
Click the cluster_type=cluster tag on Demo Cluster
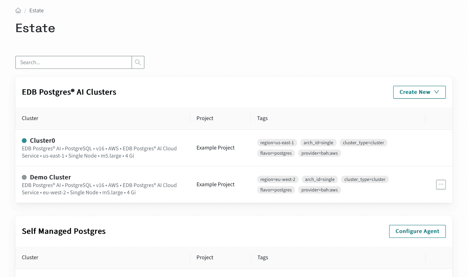[x=365, y=179]
